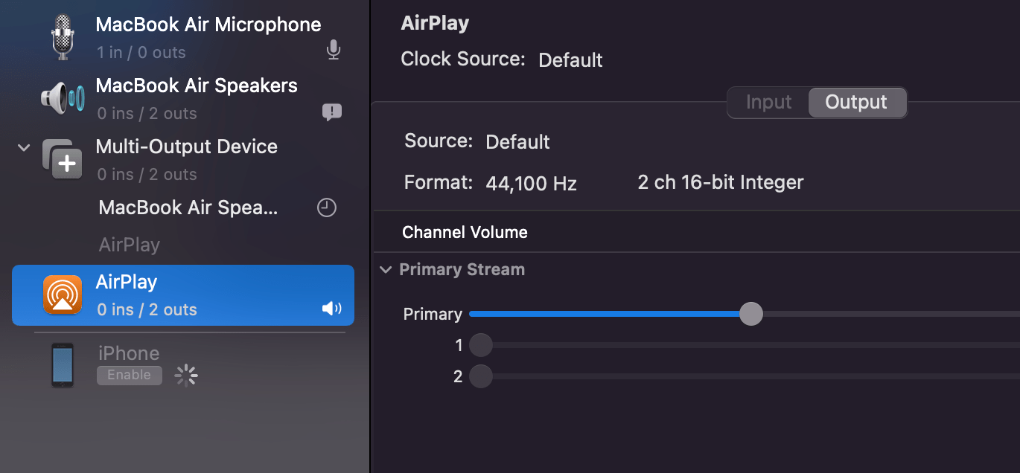Mute the AirPlay output using speaker icon

[331, 308]
